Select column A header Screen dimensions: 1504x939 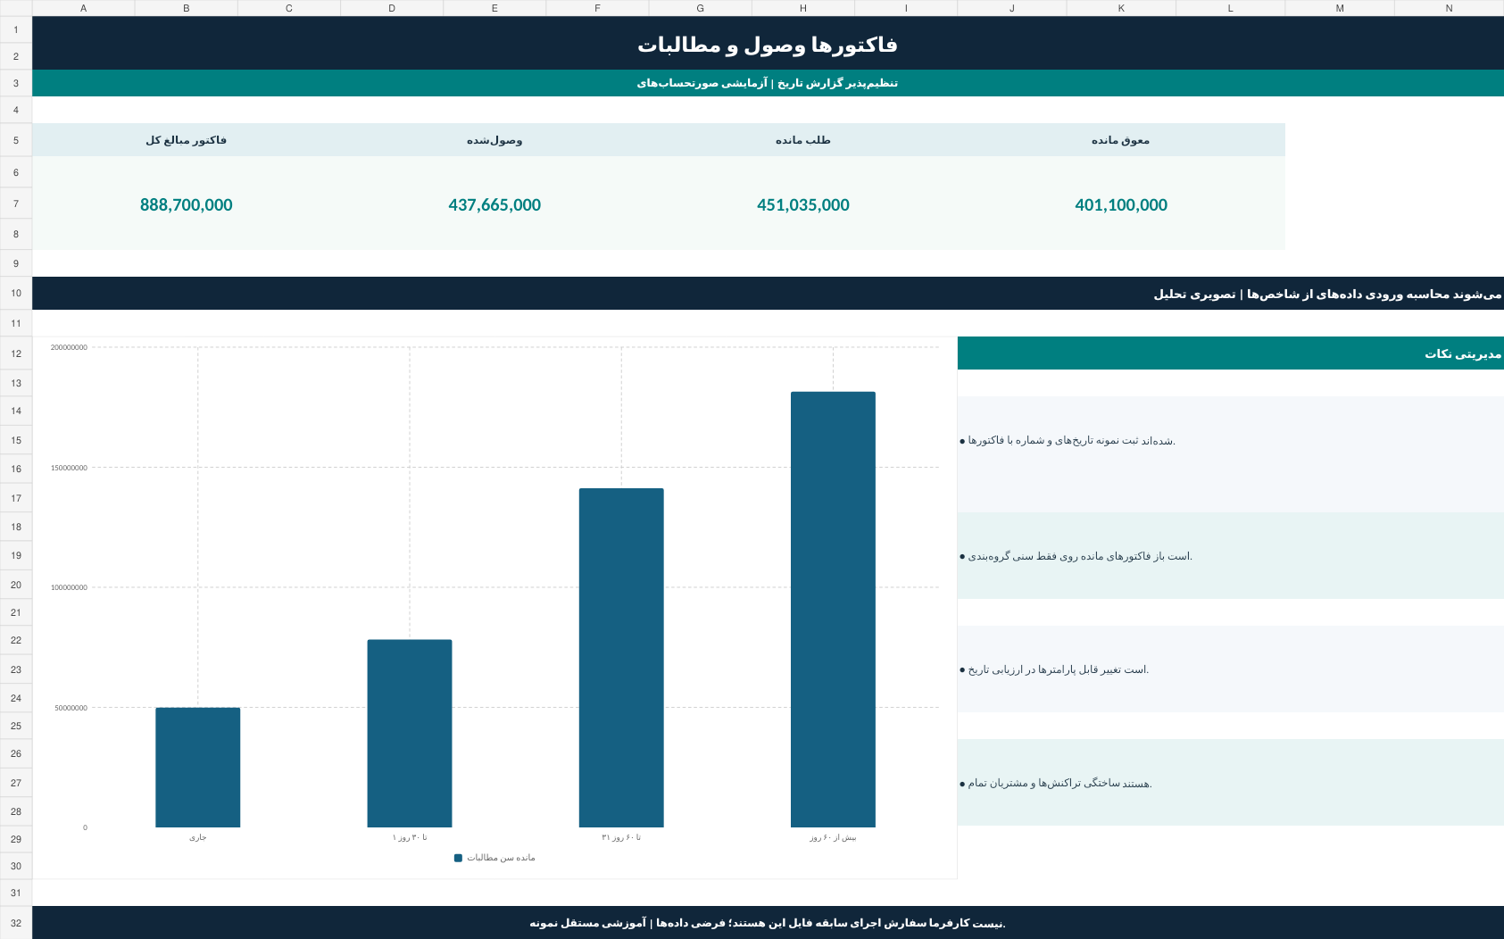click(84, 8)
